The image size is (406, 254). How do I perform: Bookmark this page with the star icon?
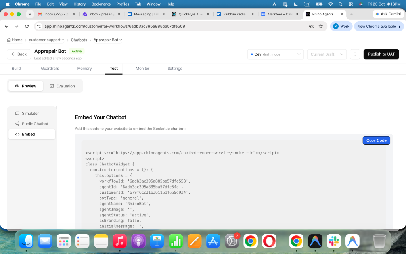point(321,26)
